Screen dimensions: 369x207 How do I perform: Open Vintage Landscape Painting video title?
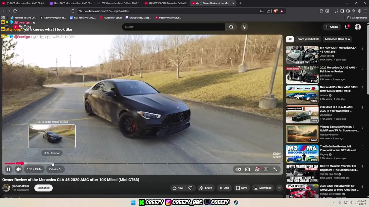click(x=339, y=129)
